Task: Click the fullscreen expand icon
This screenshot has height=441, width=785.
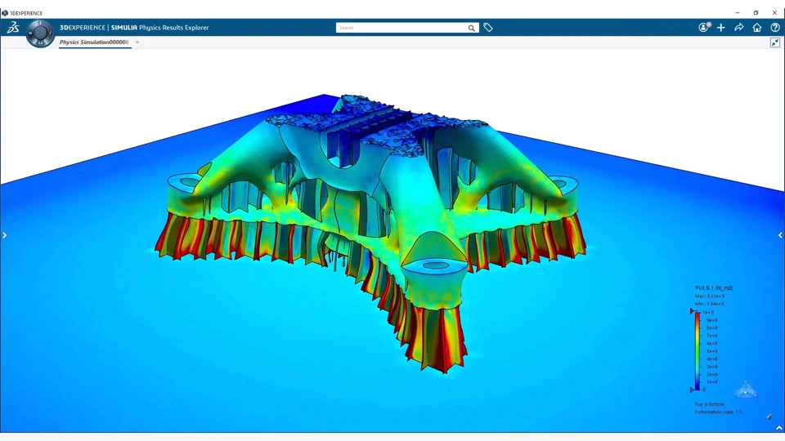Action: coord(775,42)
